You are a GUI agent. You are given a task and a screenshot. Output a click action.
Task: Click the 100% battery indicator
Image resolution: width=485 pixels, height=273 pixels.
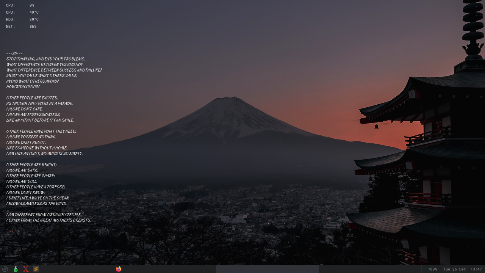coord(432,269)
